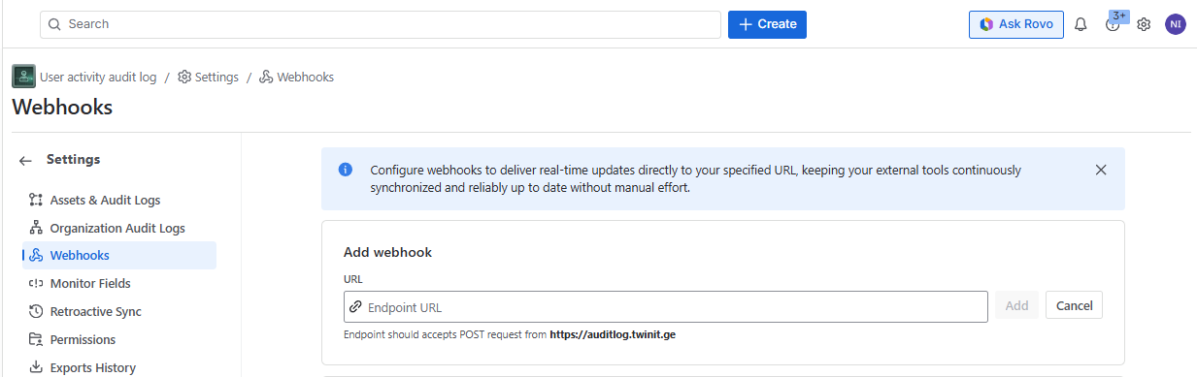
Task: Click the Webhooks page title
Action: 62,108
